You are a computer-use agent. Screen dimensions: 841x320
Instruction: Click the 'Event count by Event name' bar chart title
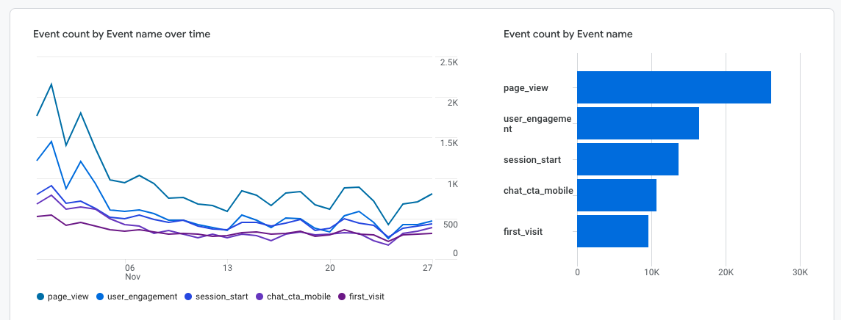coord(568,34)
